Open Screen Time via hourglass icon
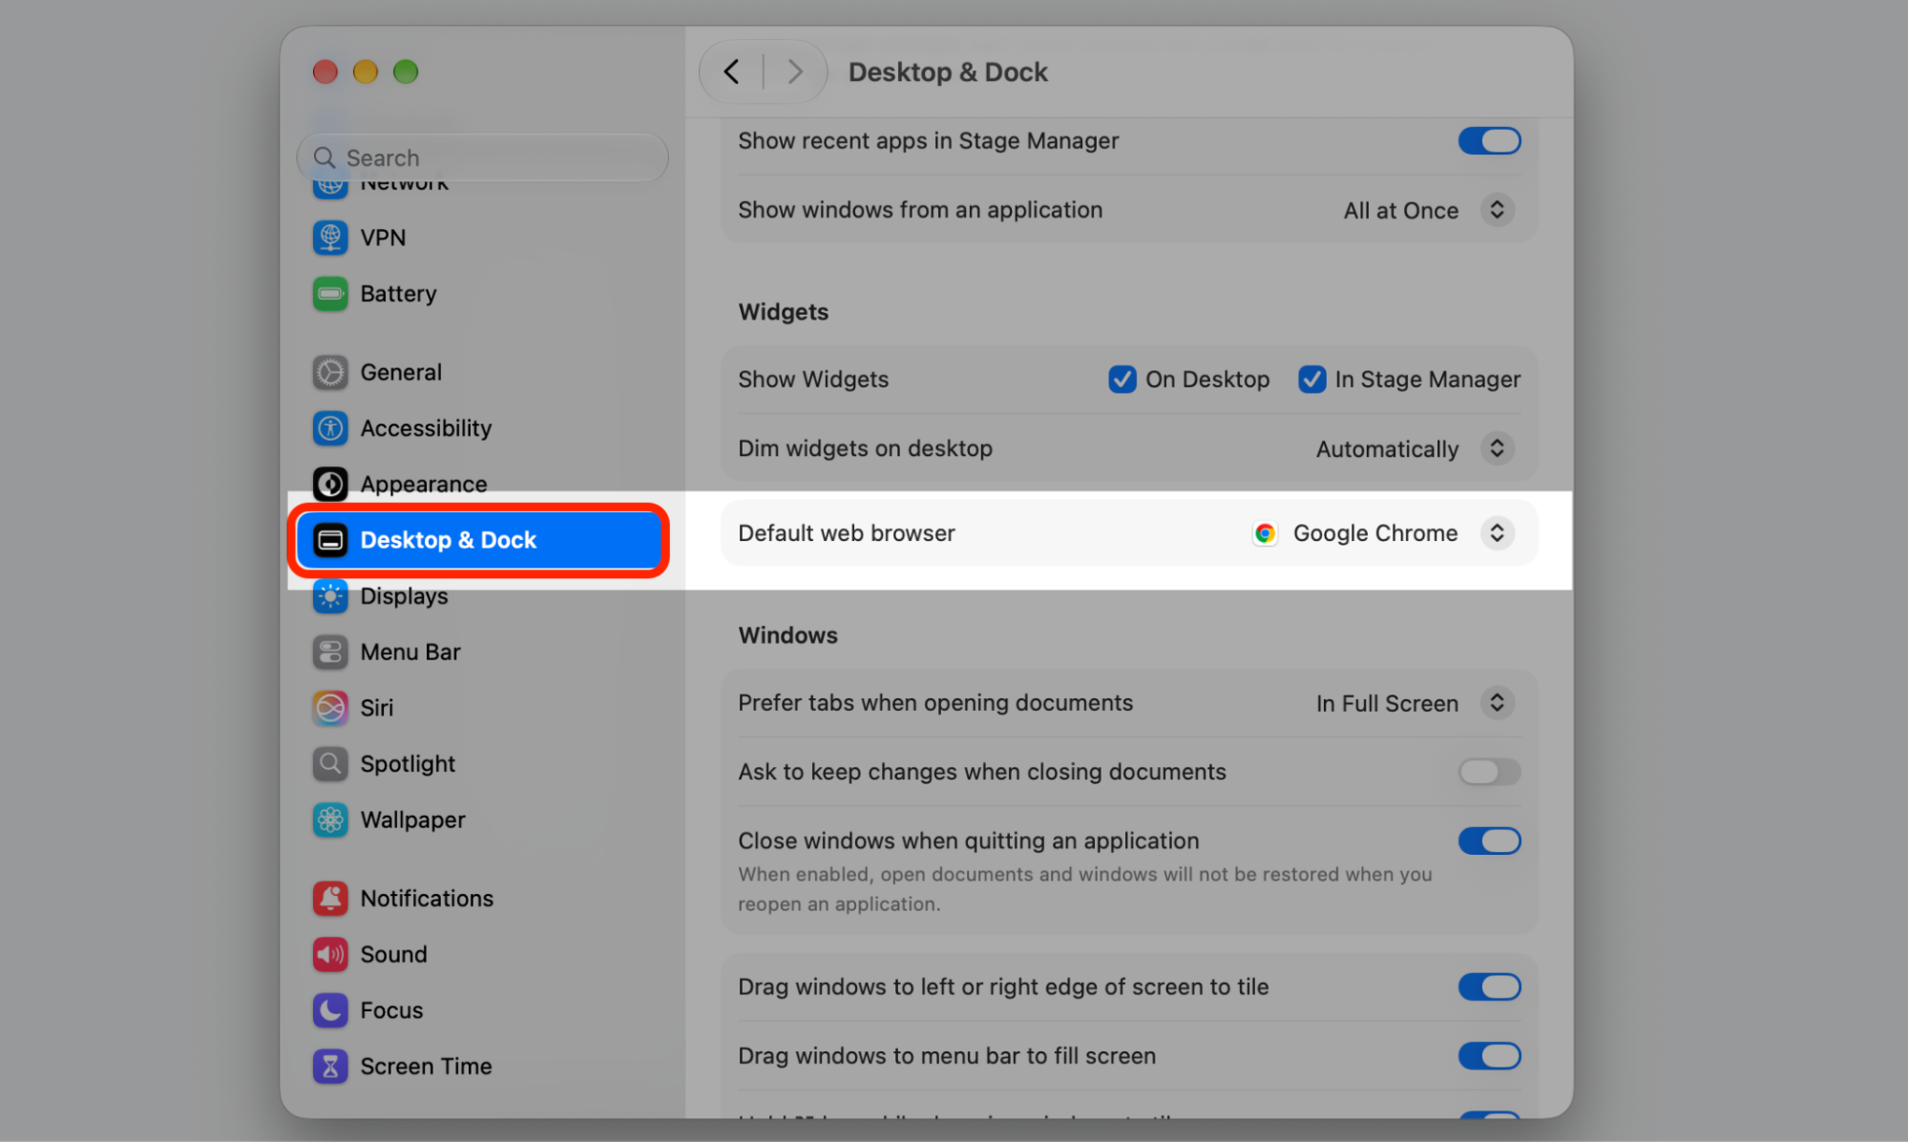 [x=330, y=1067]
